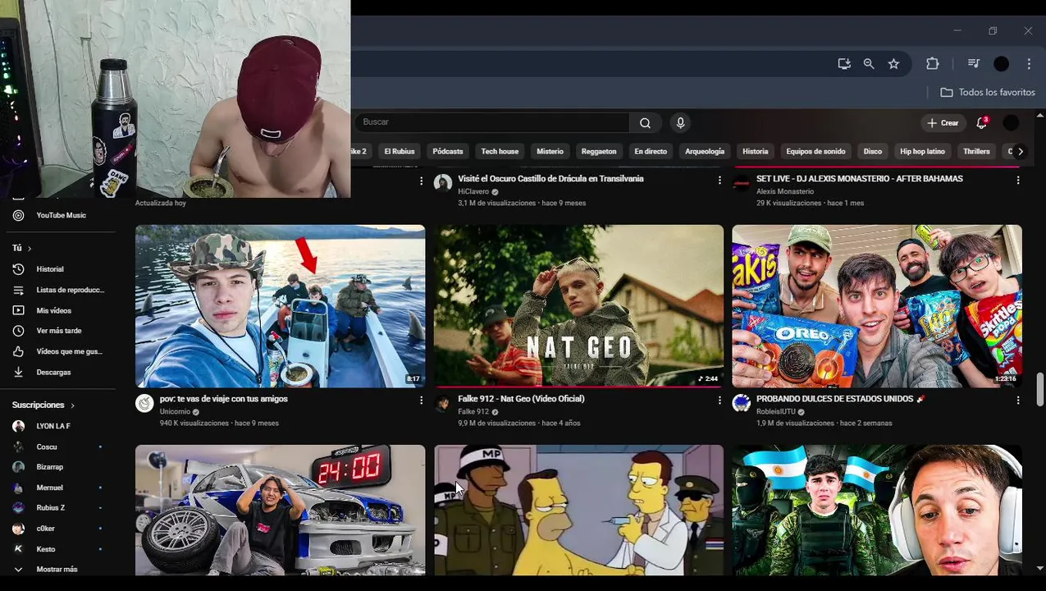Click the Unicornio channel avatar

point(144,403)
